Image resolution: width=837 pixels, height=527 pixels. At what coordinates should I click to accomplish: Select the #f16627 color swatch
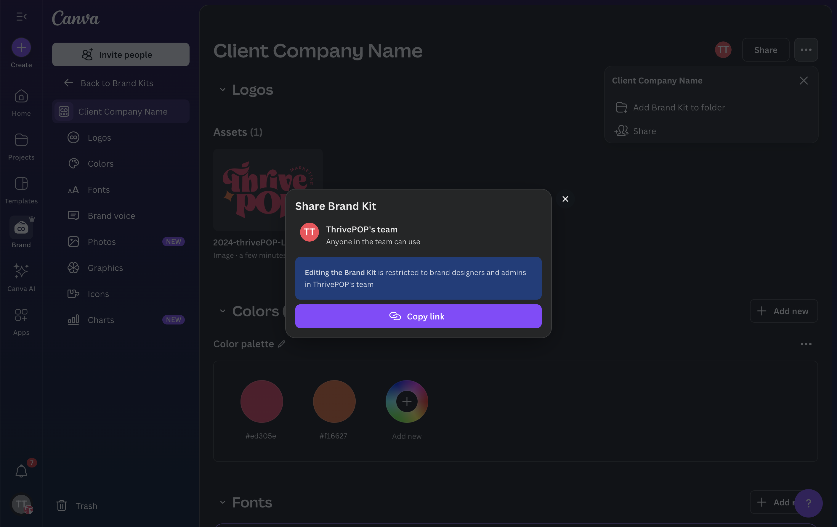[334, 401]
